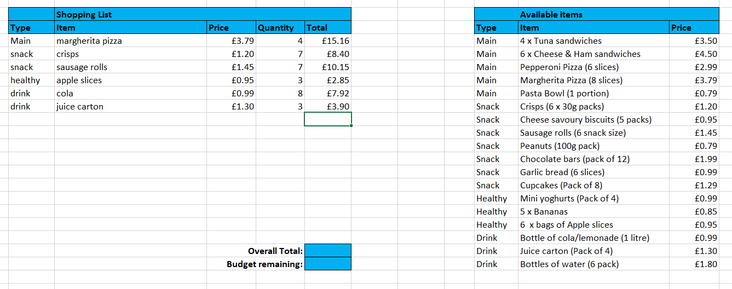Select the juice carton price in shopping list

pyautogui.click(x=231, y=107)
